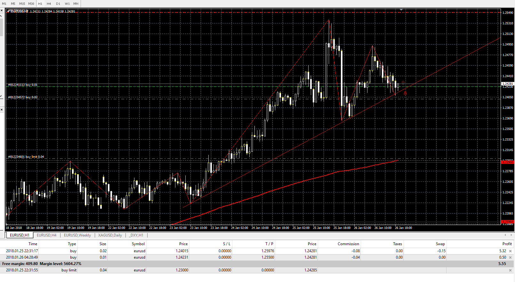Click profit value 5.32
This screenshot has height=282, width=515.
click(503, 251)
